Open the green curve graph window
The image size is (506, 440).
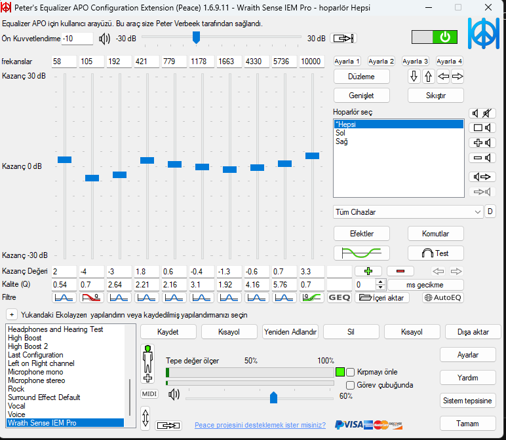pyautogui.click(x=361, y=253)
